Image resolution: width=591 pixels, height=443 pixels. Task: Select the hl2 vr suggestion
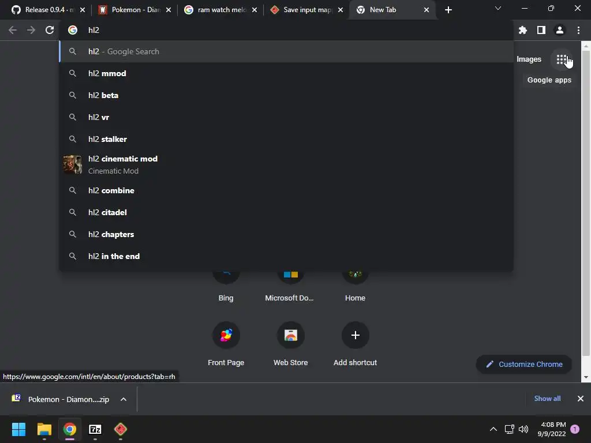(x=286, y=117)
